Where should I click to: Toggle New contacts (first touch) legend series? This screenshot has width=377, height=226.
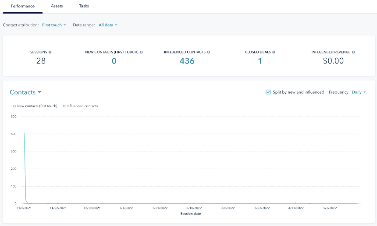tap(35, 106)
